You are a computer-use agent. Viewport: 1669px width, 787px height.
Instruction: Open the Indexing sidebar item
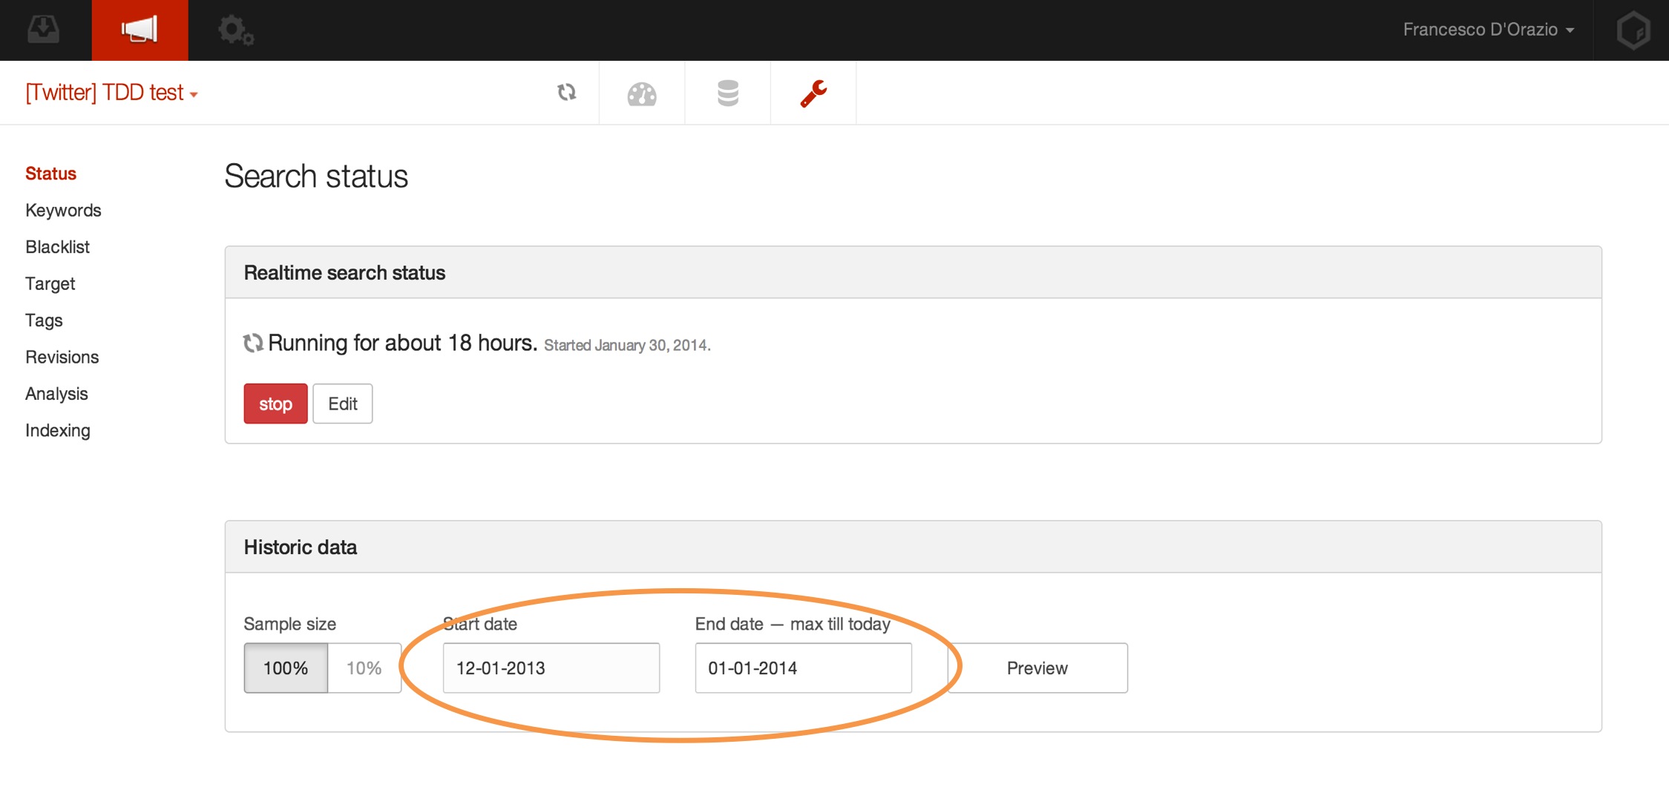pos(57,431)
